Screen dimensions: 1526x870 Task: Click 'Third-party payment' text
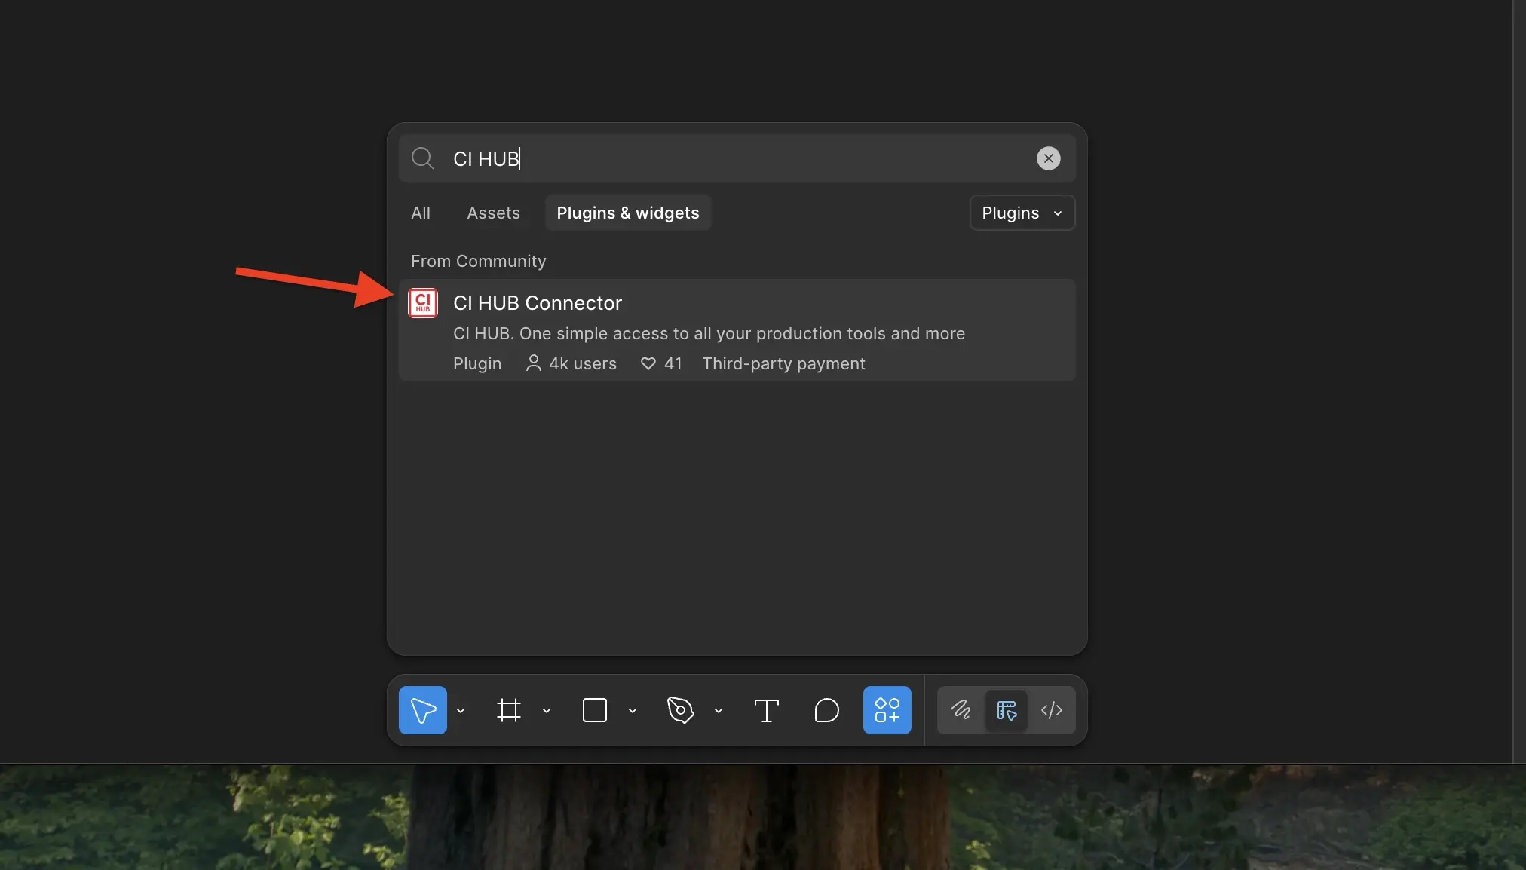tap(783, 363)
